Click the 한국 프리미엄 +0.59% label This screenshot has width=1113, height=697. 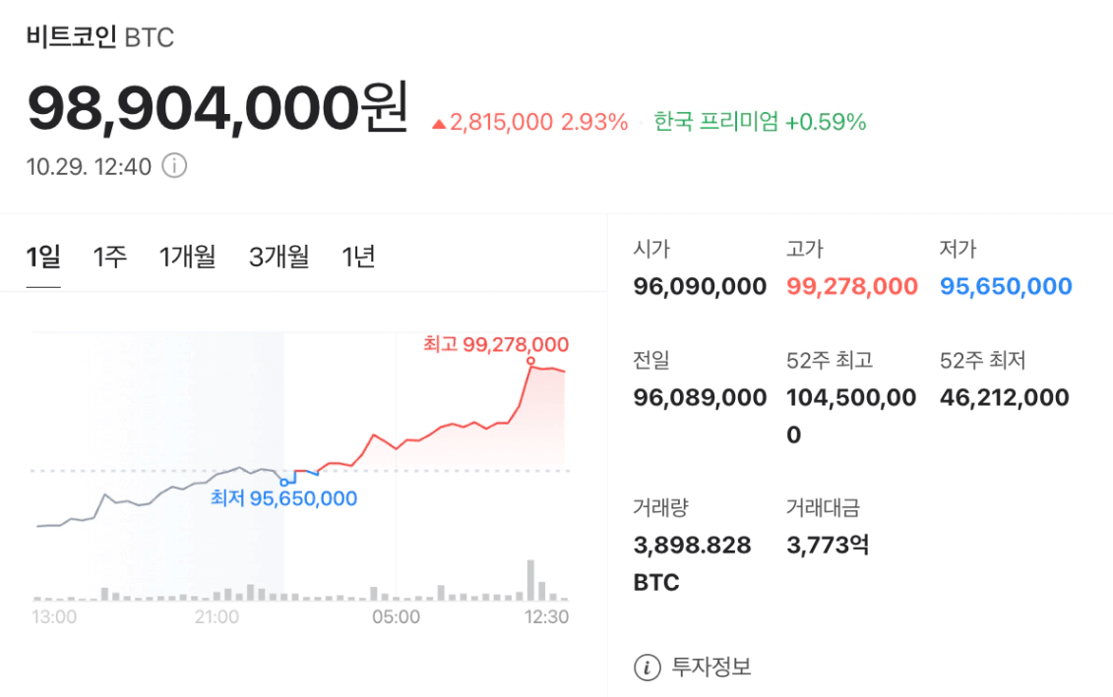pos(760,123)
